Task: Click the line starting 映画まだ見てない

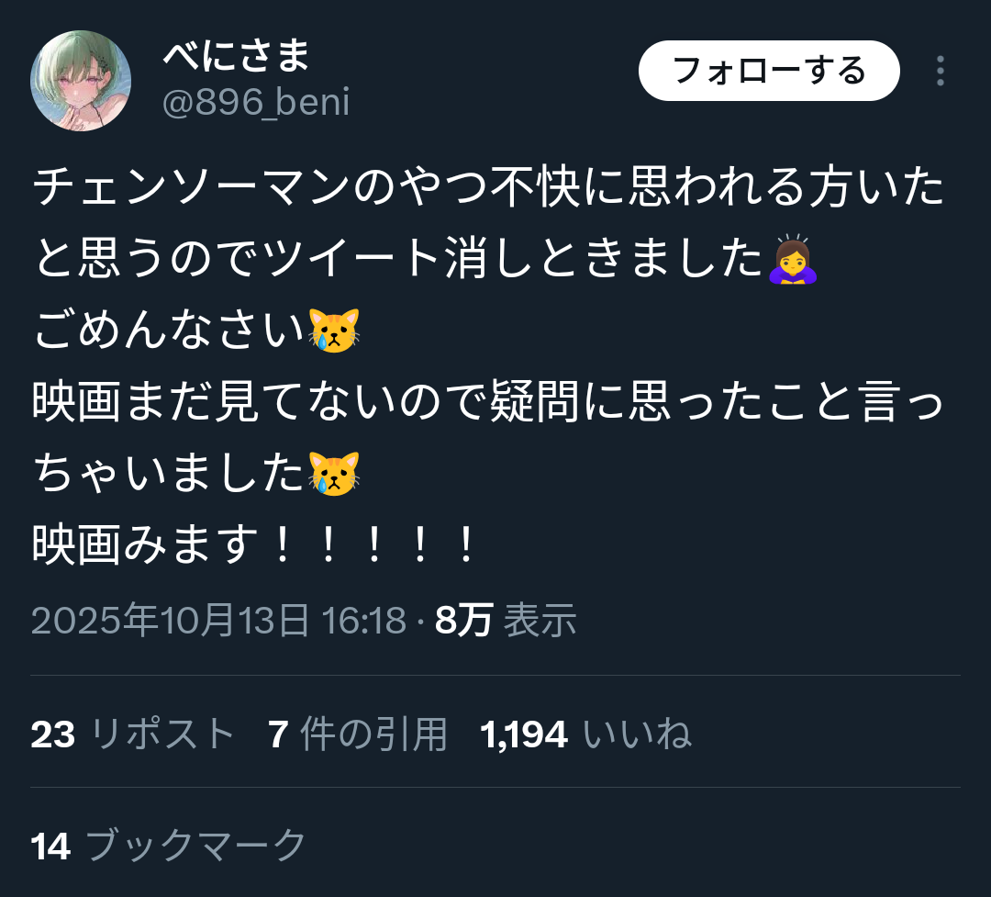Action: point(488,402)
